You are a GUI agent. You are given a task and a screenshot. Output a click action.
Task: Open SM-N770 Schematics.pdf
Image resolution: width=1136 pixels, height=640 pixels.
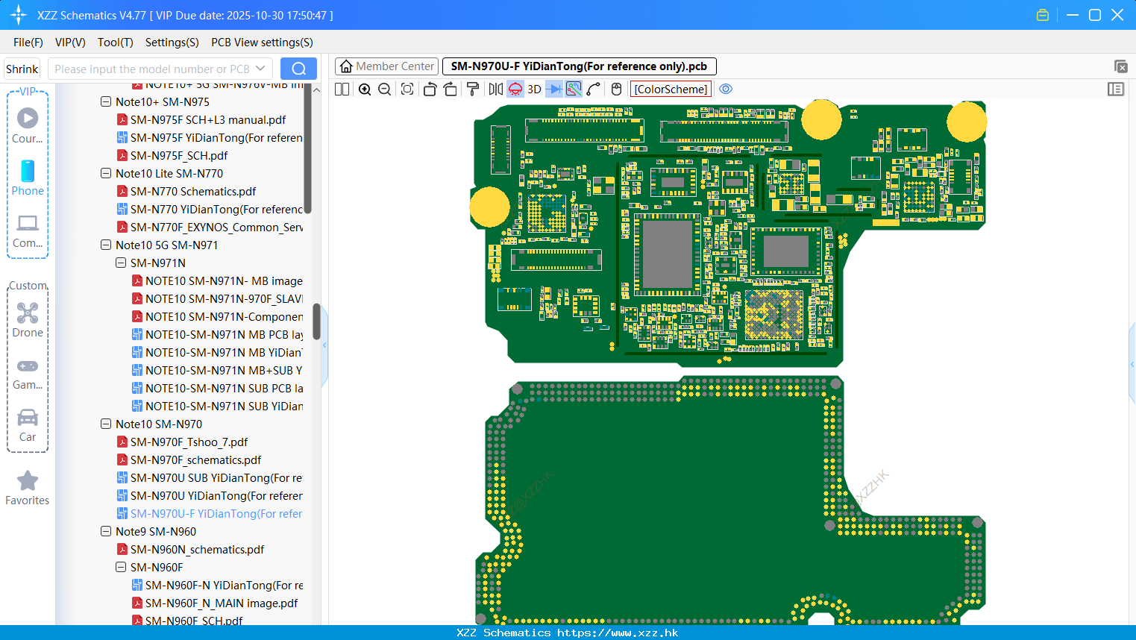(x=186, y=191)
